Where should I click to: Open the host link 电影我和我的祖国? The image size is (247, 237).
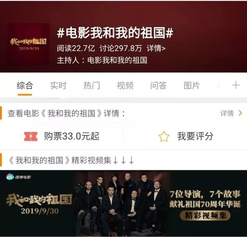pyautogui.click(x=117, y=60)
